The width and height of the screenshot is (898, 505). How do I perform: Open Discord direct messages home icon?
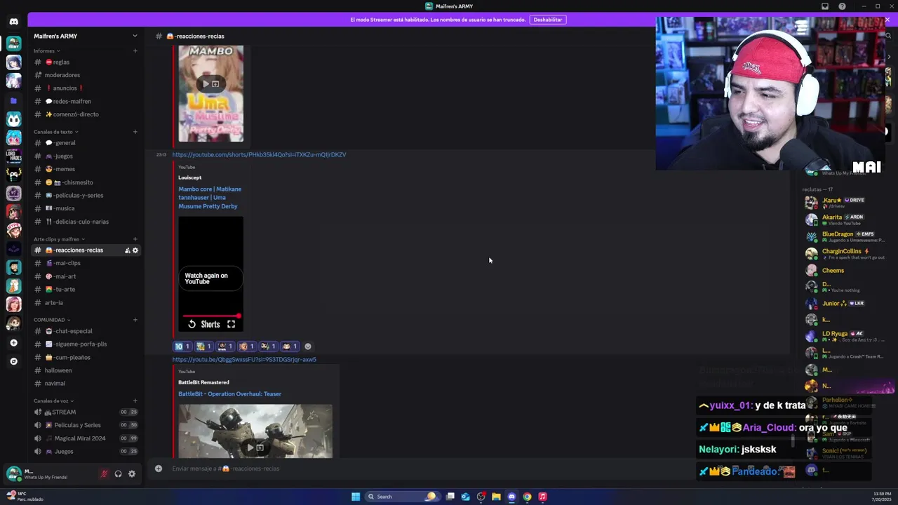(13, 22)
